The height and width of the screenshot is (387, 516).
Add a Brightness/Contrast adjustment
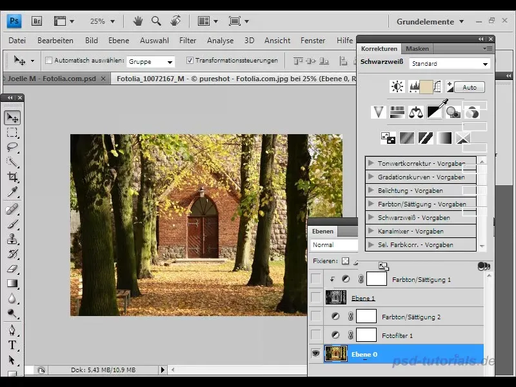[397, 86]
